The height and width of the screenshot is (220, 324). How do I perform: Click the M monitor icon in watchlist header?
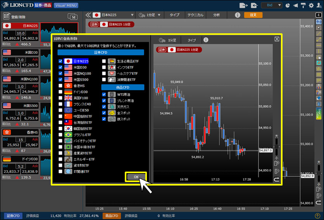[x=72, y=17]
